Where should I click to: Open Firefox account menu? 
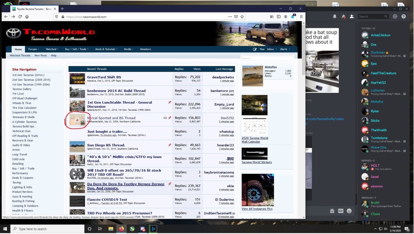286,17
